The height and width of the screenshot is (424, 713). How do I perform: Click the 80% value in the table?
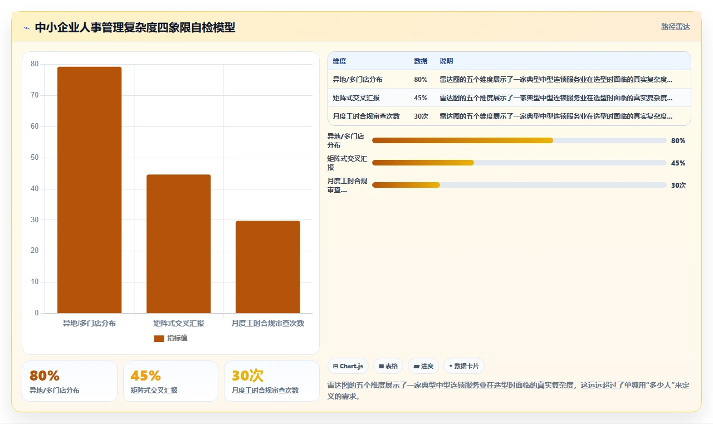click(x=421, y=80)
